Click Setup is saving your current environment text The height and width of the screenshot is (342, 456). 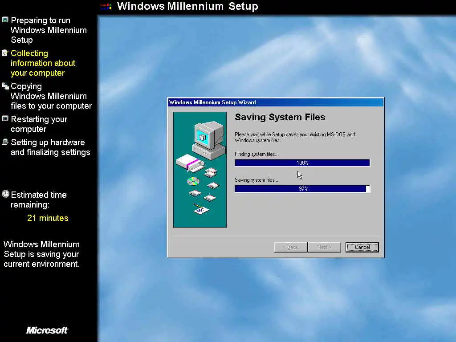click(41, 254)
